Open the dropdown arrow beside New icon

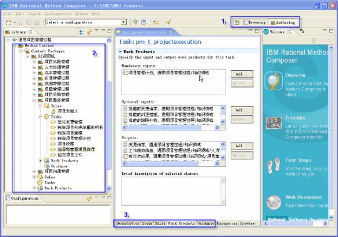coord(15,22)
